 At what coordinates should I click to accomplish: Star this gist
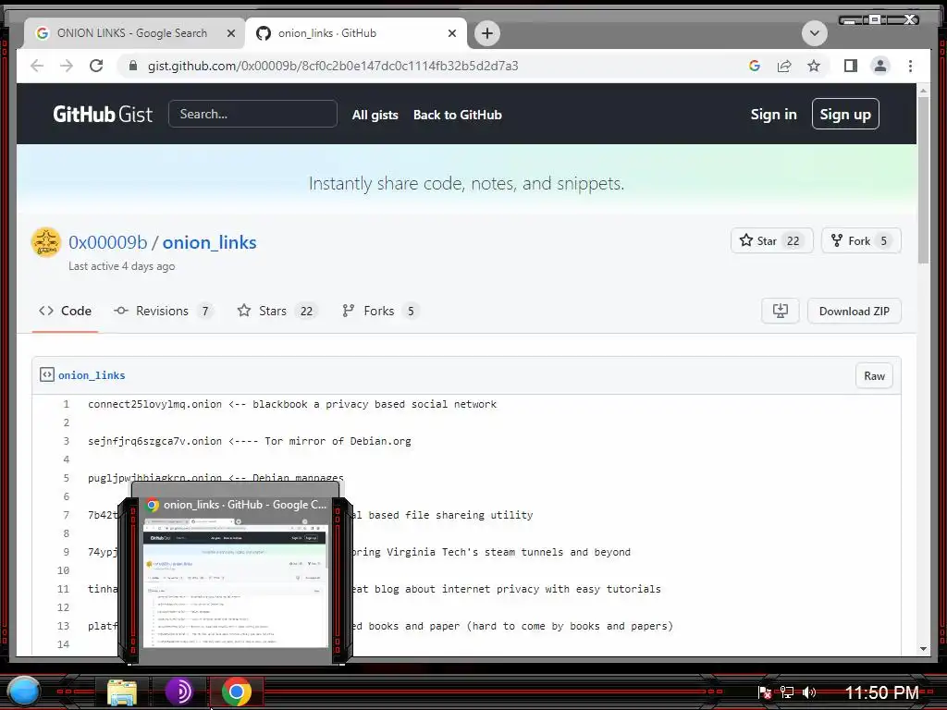(x=758, y=241)
